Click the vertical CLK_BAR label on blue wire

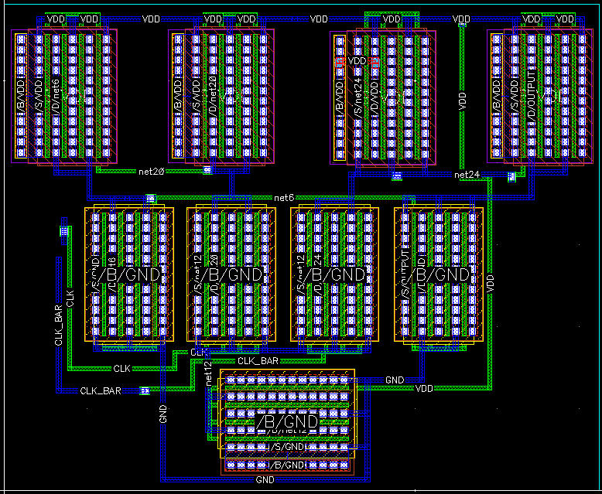coord(59,325)
